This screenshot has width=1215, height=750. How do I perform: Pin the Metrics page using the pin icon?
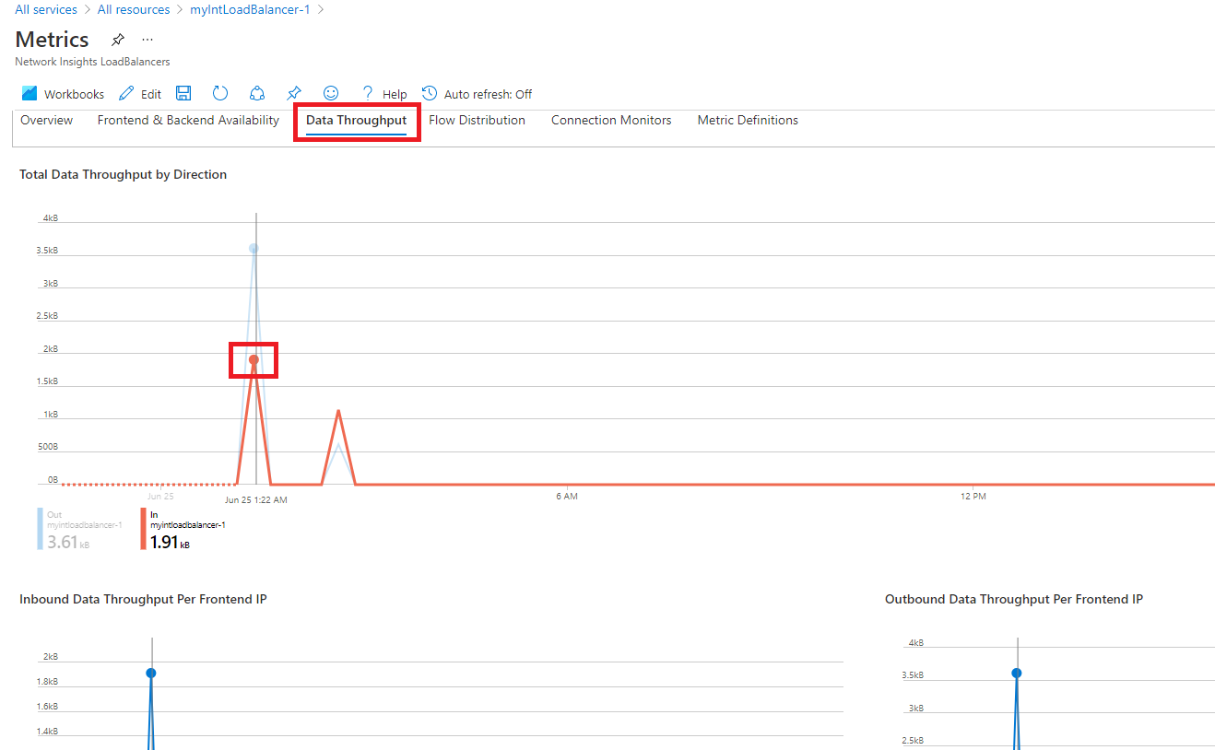tap(117, 40)
